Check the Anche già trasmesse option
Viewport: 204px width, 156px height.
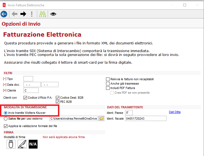108,84
